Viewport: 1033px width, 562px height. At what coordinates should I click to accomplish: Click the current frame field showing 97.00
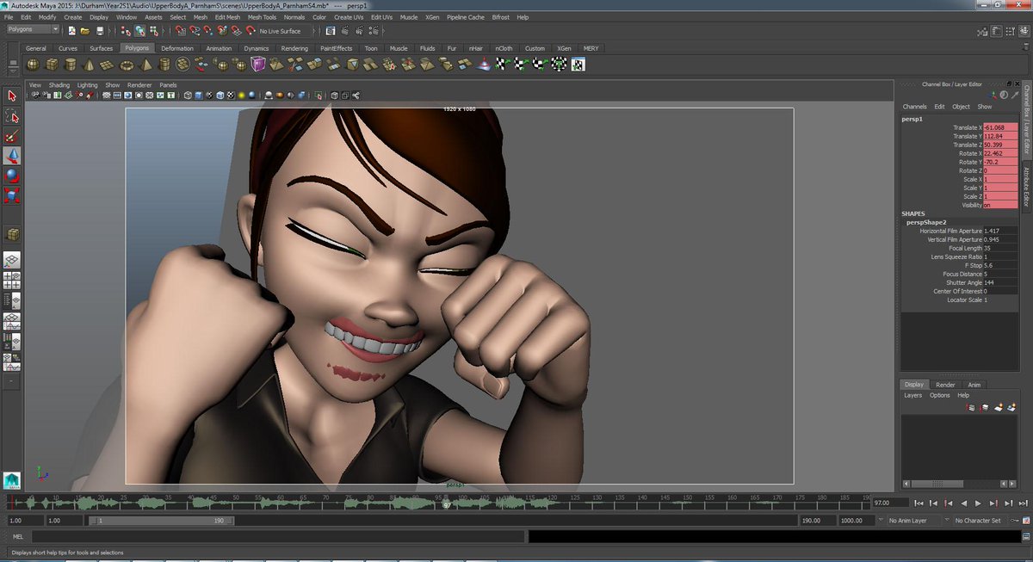[x=890, y=503]
